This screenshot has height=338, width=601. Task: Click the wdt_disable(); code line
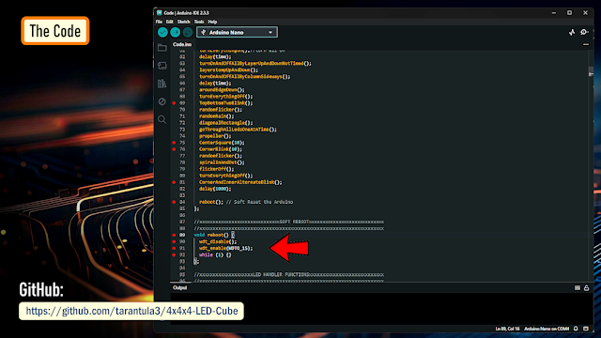point(218,242)
